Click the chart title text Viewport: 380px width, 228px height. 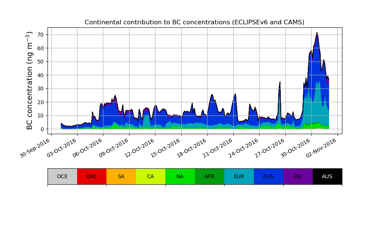coord(195,22)
